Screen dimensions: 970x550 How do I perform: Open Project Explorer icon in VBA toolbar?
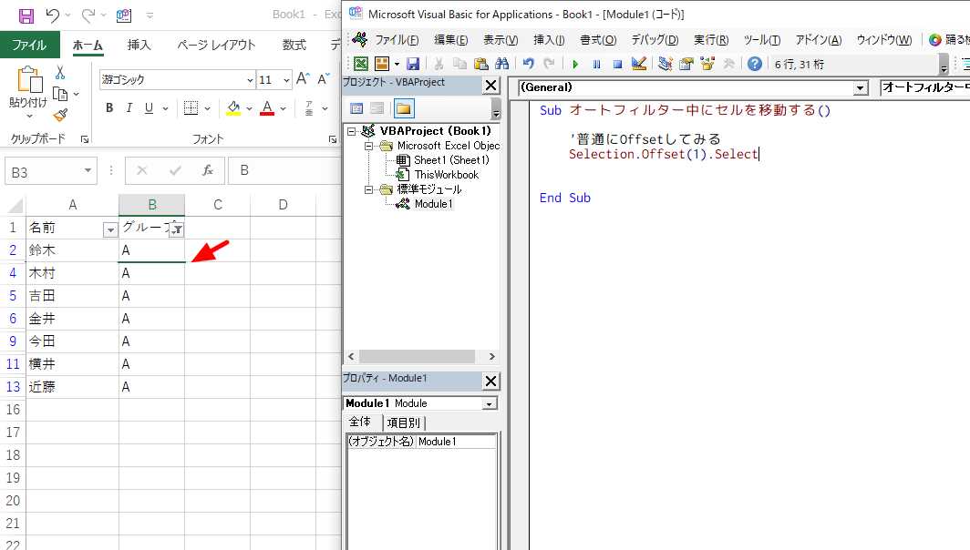click(666, 64)
